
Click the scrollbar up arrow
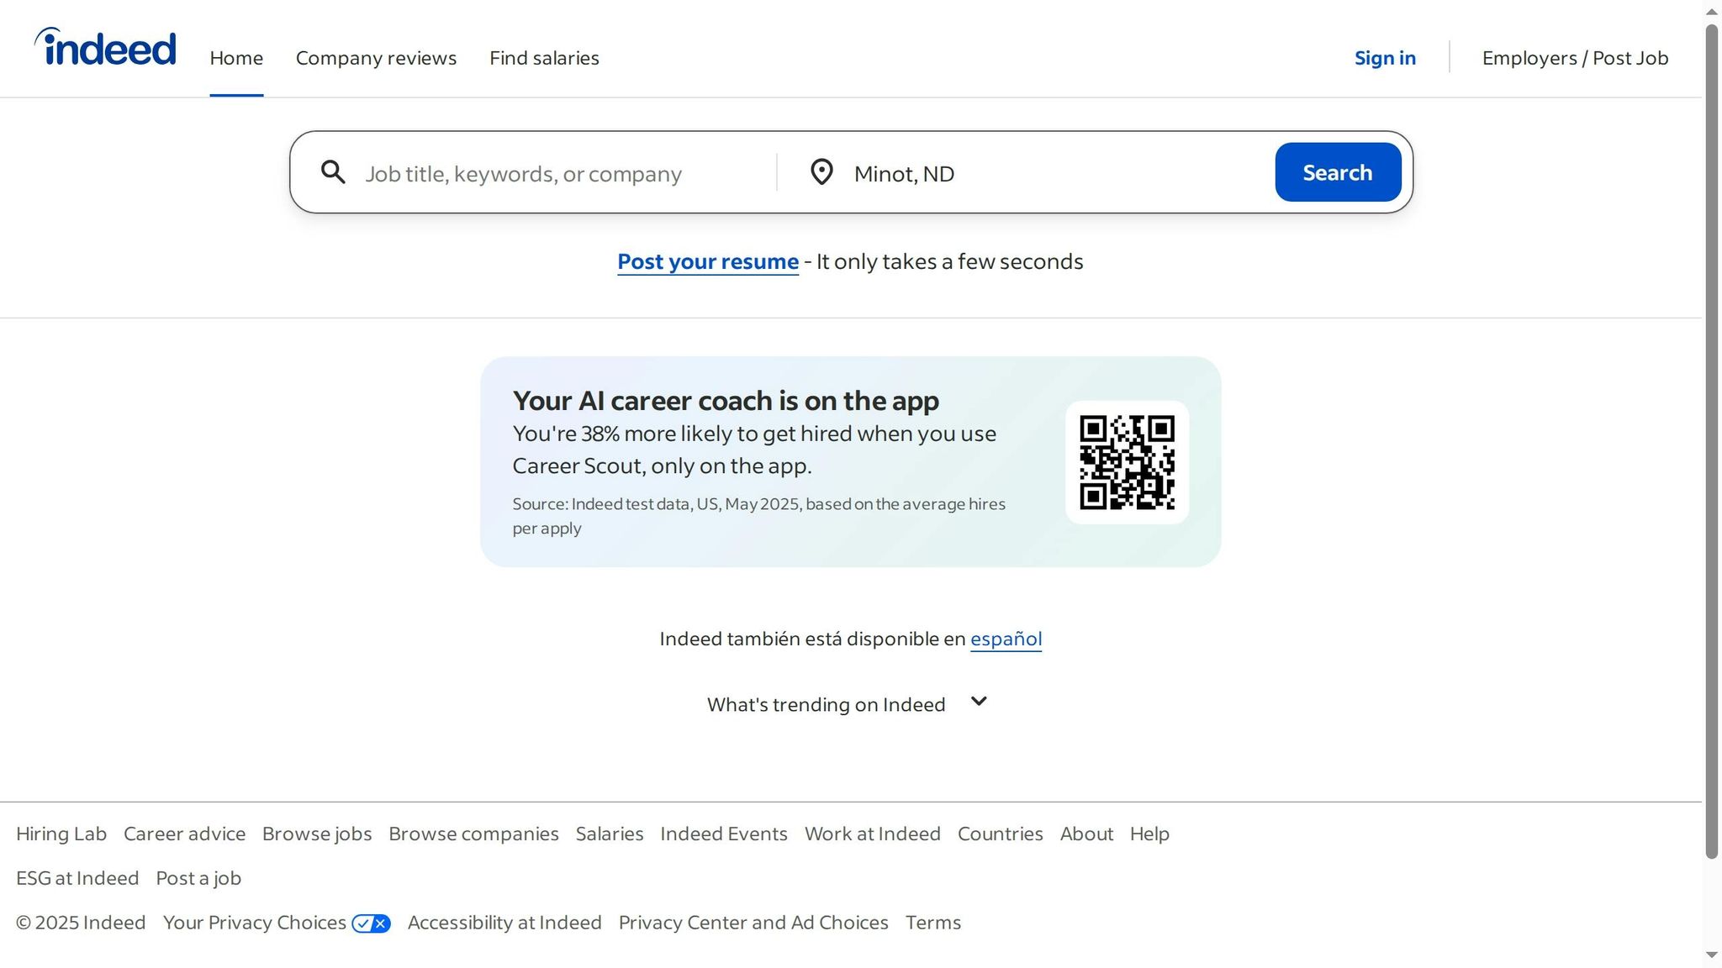[x=1711, y=12]
